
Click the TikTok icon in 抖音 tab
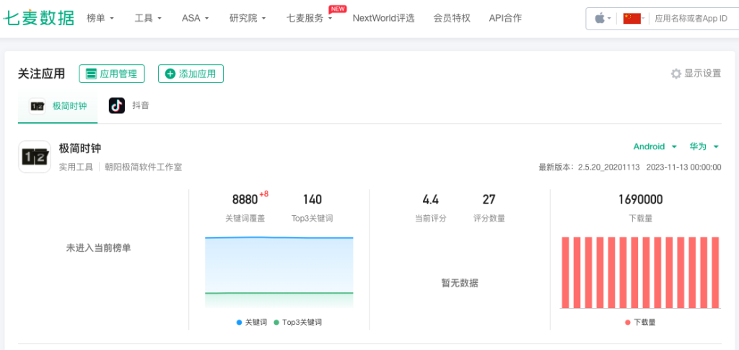[117, 105]
